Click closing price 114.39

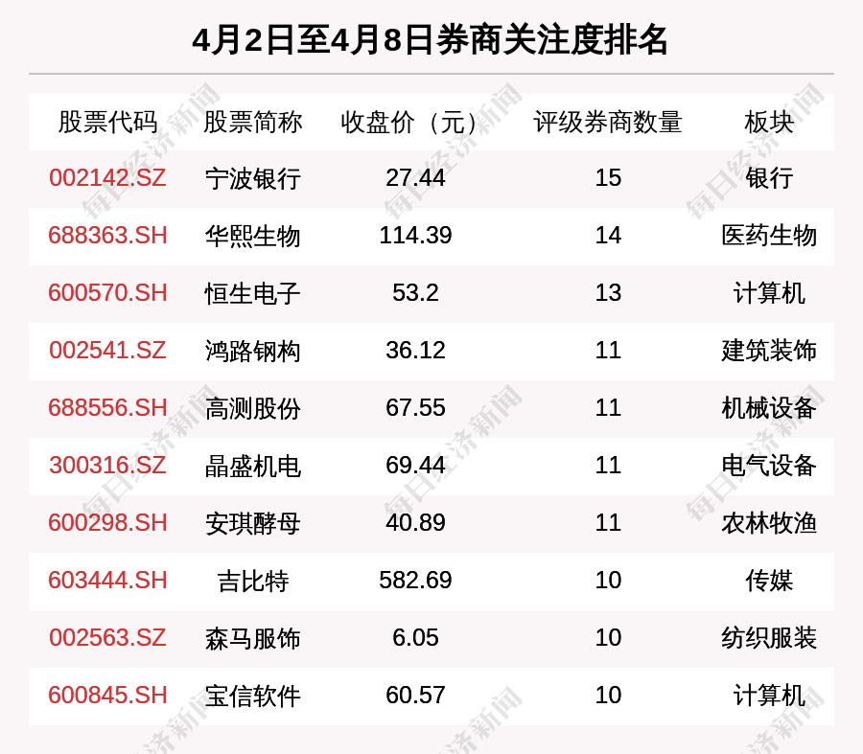click(415, 236)
